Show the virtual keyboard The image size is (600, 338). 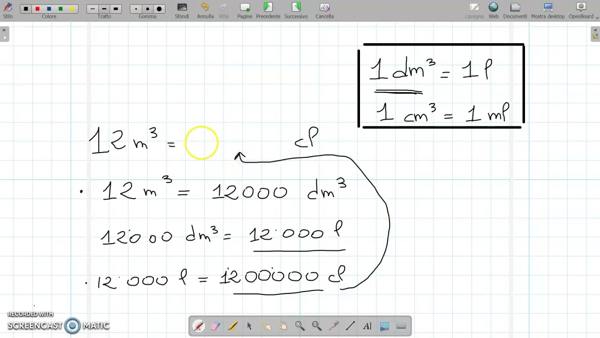[x=401, y=326]
